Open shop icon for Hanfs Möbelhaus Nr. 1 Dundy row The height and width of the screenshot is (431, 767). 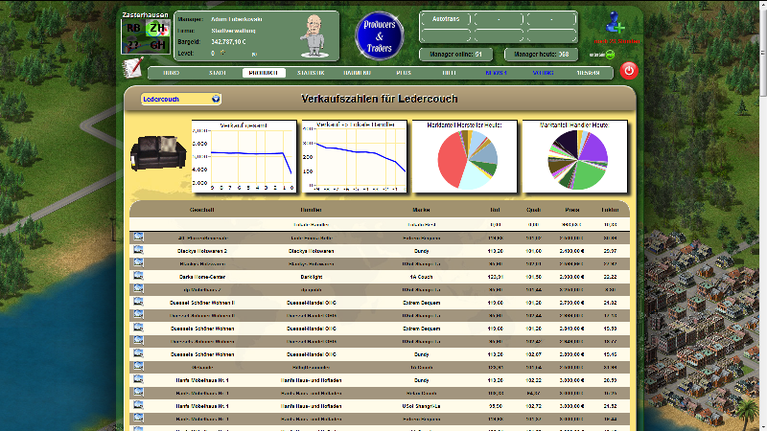[x=138, y=379]
